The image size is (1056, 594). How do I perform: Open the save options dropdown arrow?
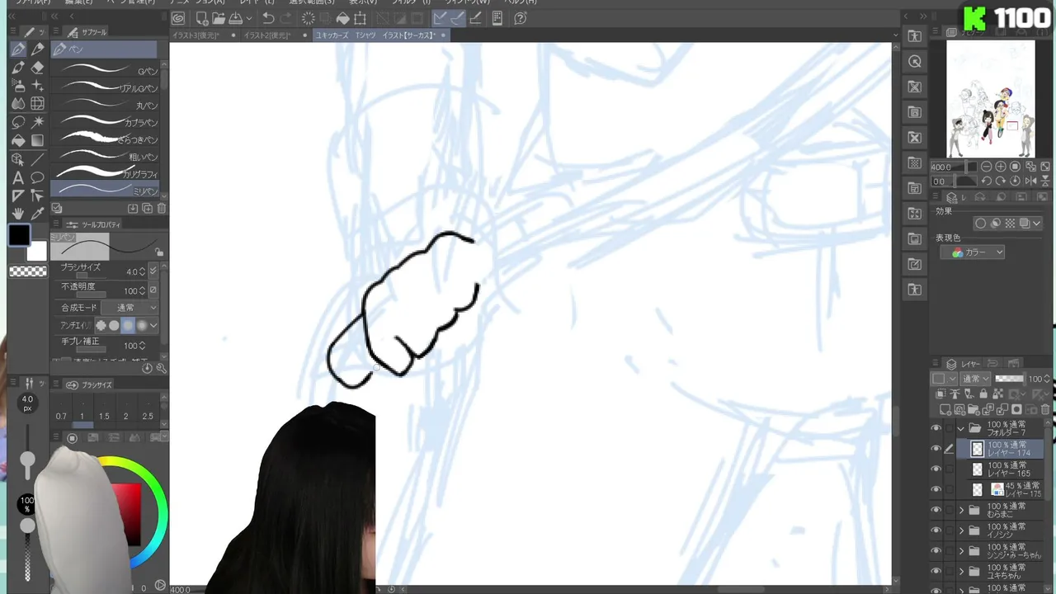pyautogui.click(x=248, y=18)
